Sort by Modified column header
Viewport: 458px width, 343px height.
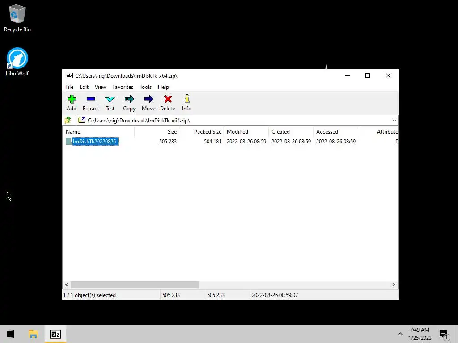coord(246,132)
